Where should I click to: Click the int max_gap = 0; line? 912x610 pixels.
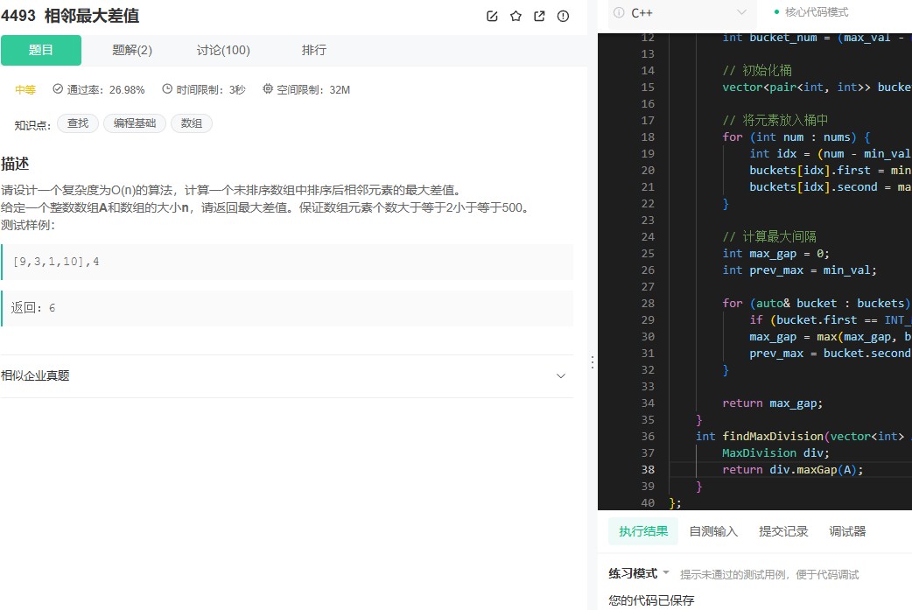coord(775,254)
